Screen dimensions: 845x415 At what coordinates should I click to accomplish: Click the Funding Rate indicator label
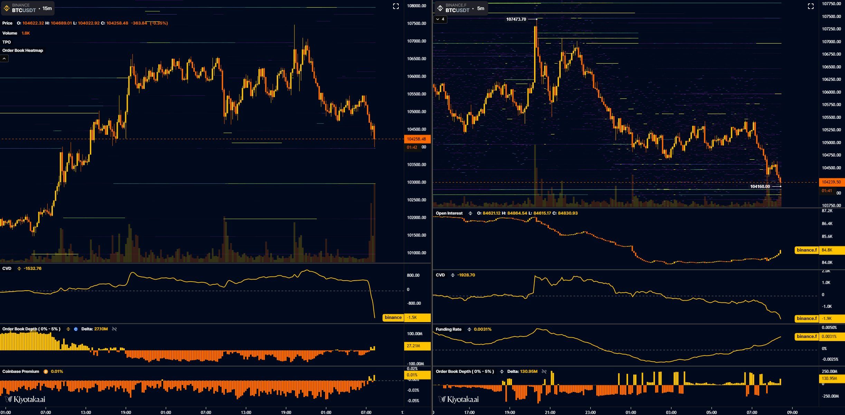click(448, 329)
